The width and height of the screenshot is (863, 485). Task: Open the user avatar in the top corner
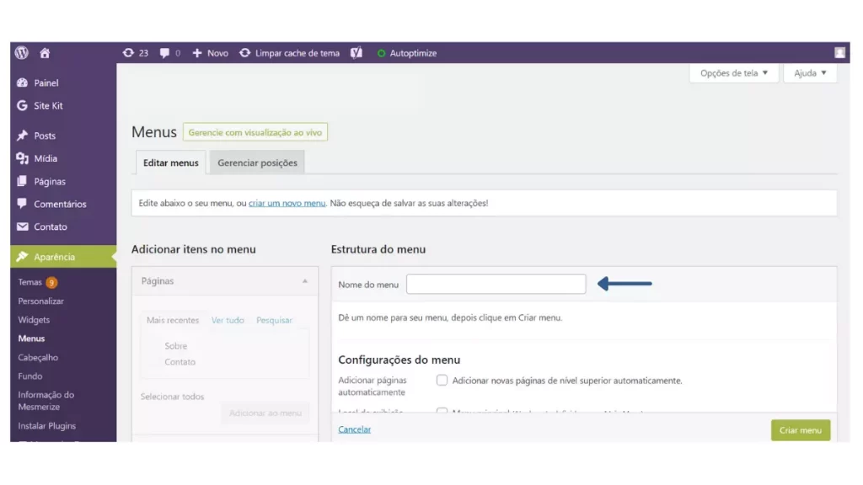pos(839,53)
